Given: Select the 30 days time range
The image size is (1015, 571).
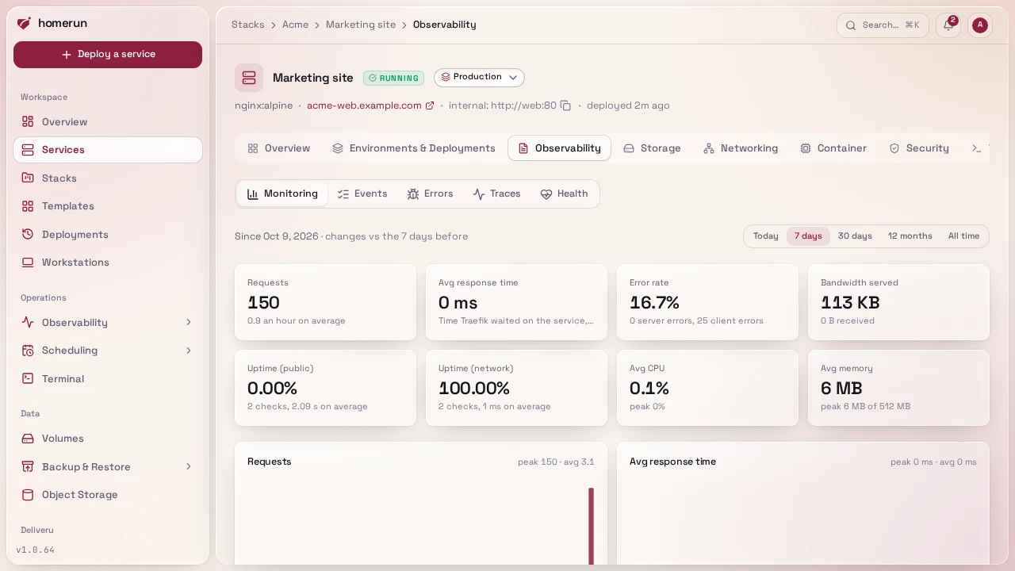Looking at the screenshot, I should 855,236.
